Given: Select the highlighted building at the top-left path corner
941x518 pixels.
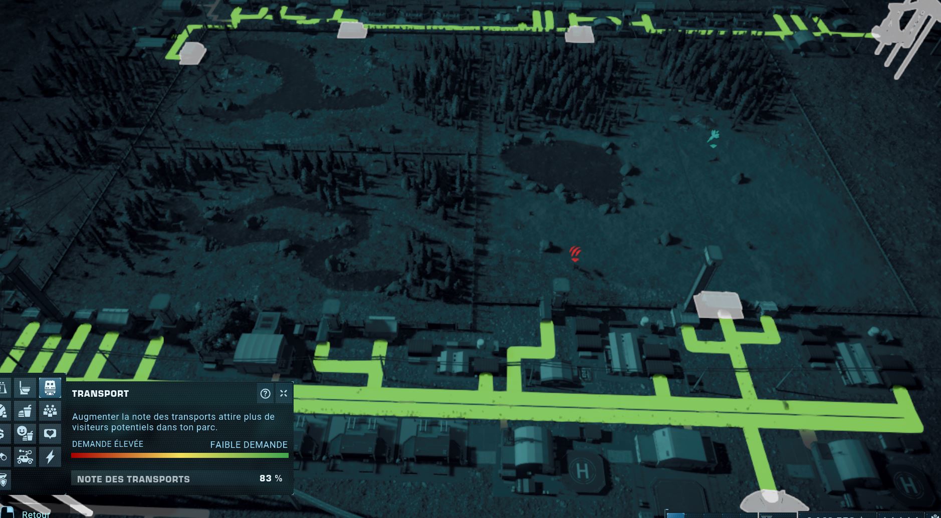Looking at the screenshot, I should 192,53.
